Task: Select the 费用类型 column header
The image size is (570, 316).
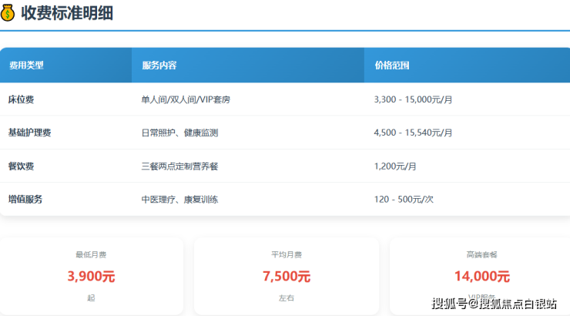Action: (26, 66)
